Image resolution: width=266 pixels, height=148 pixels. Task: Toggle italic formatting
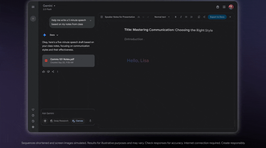pyautogui.click(x=181, y=17)
